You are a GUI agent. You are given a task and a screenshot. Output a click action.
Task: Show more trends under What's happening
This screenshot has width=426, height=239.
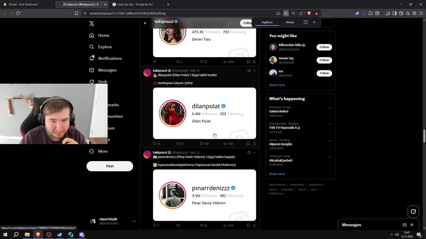[x=277, y=174]
